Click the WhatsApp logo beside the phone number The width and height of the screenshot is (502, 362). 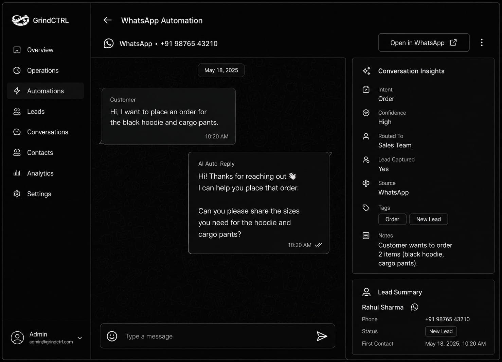click(x=109, y=44)
